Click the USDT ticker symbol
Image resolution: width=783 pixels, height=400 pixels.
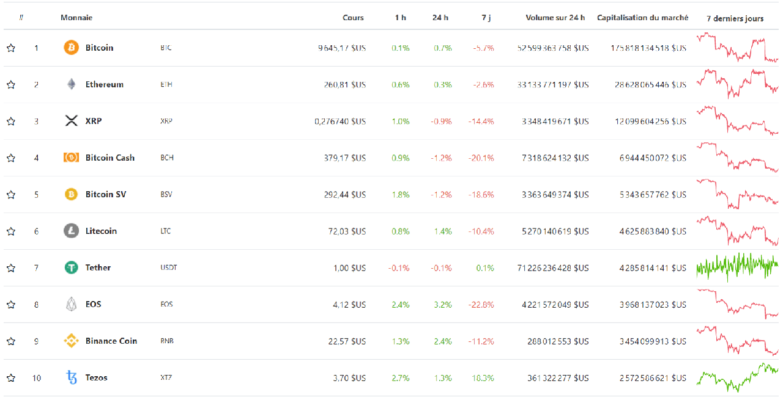169,267
